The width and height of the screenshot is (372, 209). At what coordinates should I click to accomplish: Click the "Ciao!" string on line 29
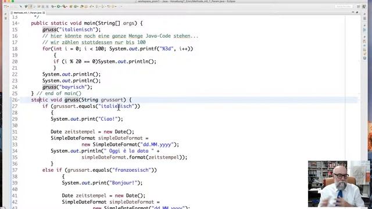point(108,119)
